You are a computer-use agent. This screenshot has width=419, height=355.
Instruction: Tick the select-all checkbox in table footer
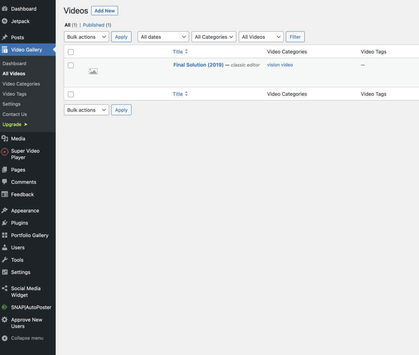tap(71, 94)
